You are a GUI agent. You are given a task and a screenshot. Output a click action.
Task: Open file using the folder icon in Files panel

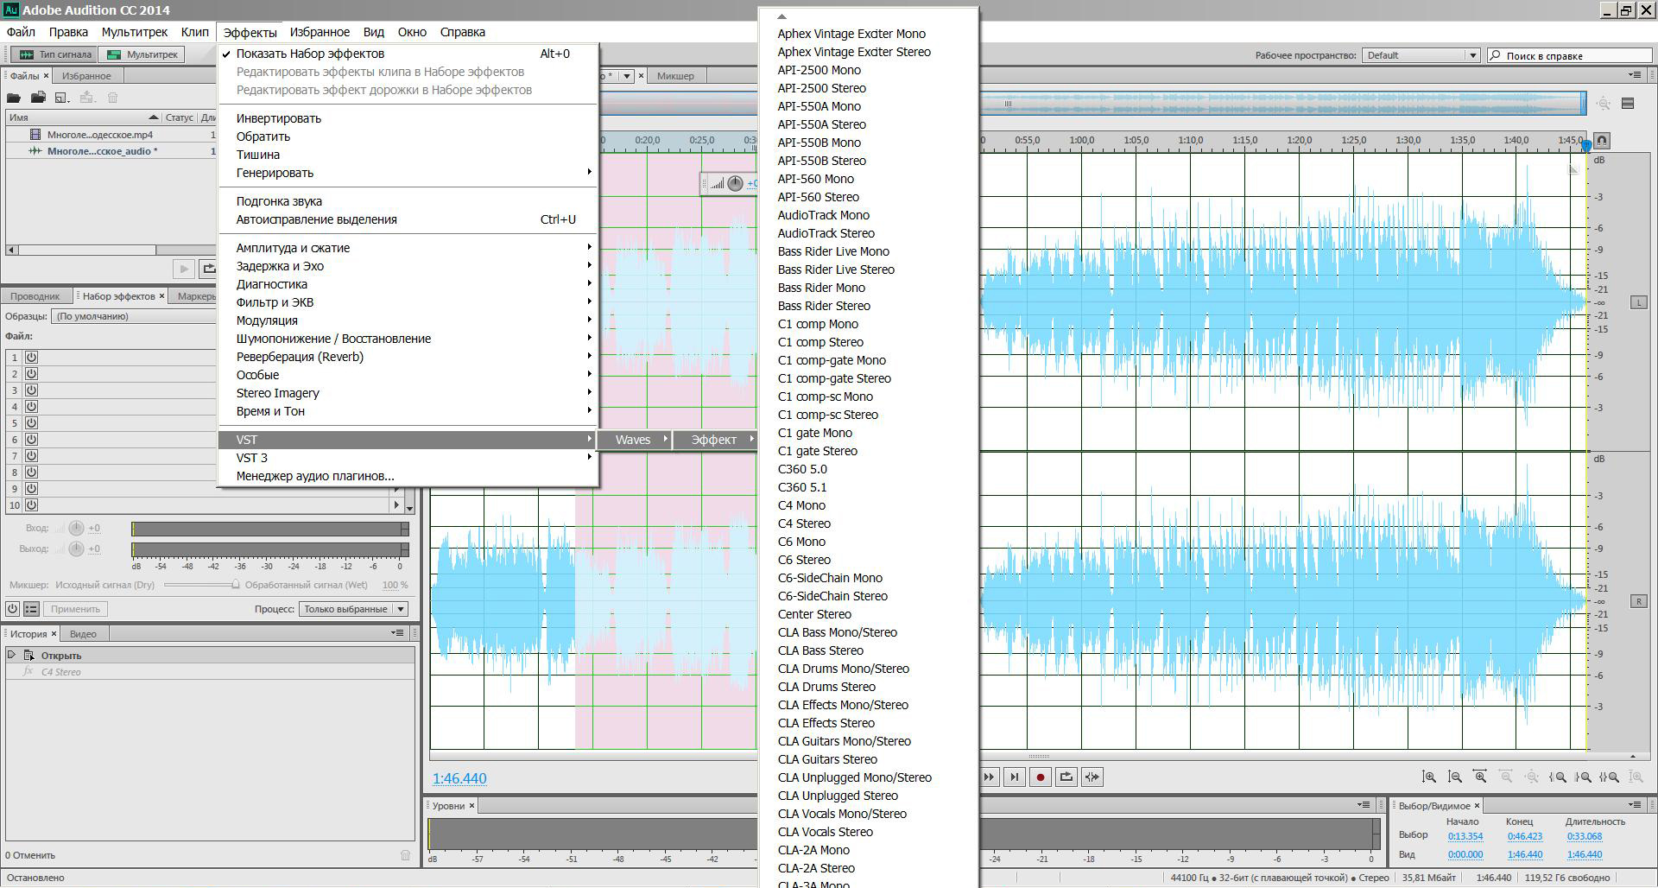point(14,98)
